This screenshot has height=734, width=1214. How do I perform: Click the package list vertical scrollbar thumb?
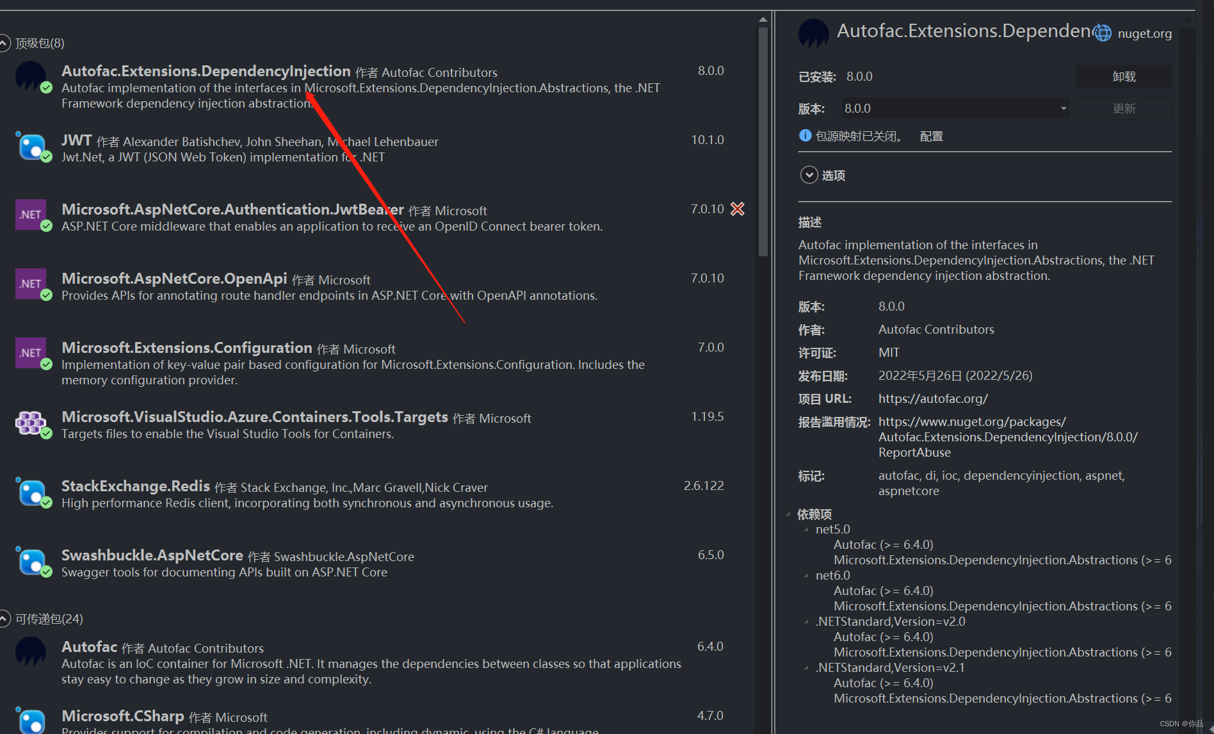(763, 141)
